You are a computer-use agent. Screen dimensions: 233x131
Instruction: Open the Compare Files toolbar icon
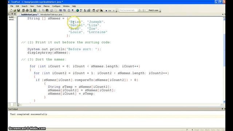point(89,11)
